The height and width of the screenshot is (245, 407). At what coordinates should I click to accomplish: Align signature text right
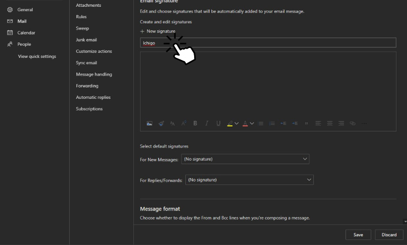point(341,124)
